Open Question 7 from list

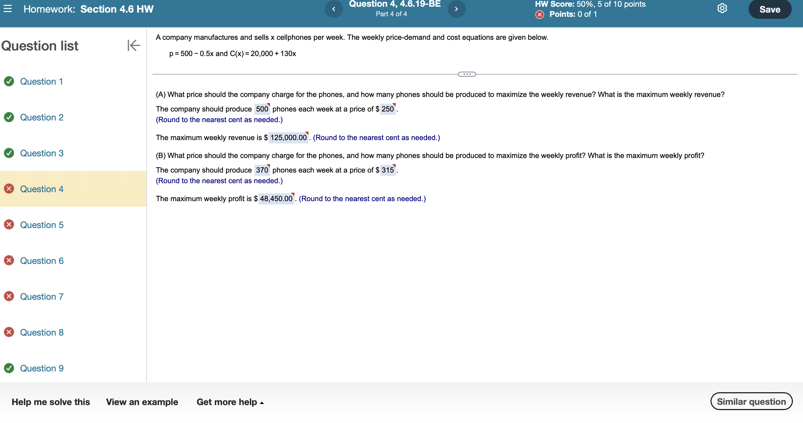[42, 297]
